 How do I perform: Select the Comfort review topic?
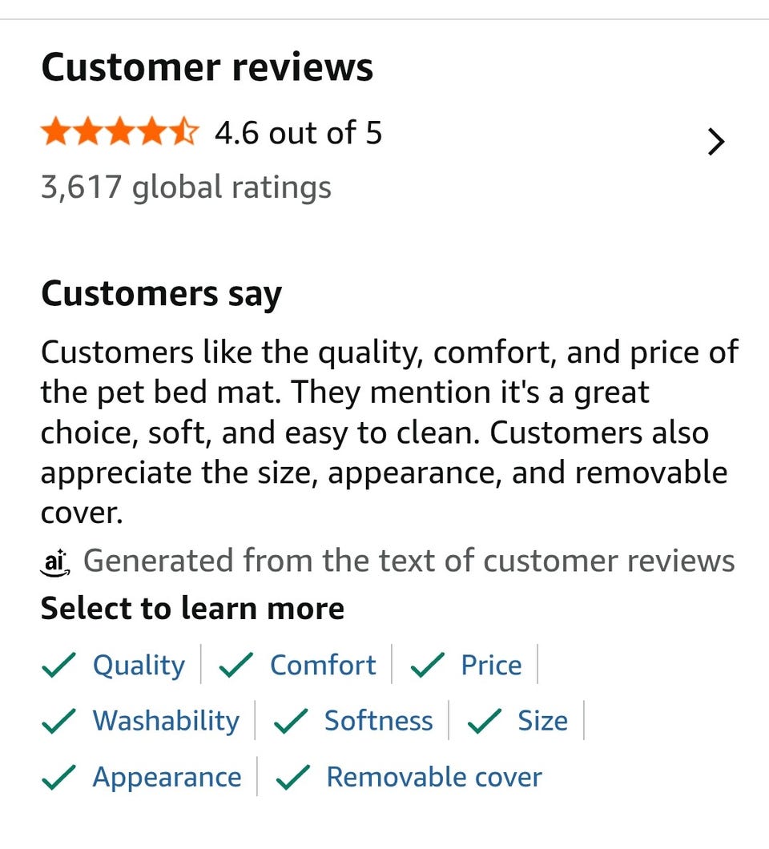[323, 665]
